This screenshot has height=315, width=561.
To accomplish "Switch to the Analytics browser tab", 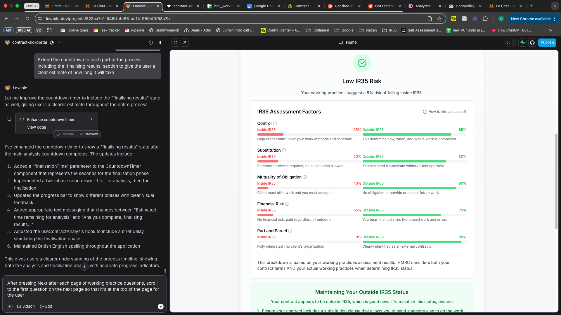I will (423, 6).
